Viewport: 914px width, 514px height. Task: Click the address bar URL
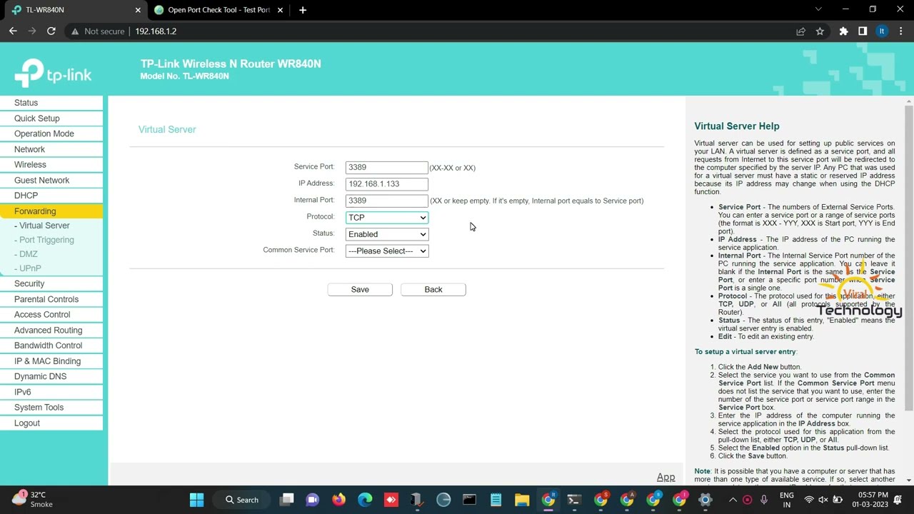[156, 31]
